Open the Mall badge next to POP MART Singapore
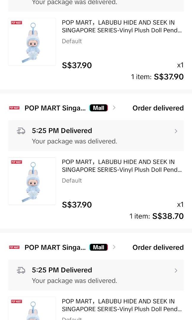 point(98,108)
